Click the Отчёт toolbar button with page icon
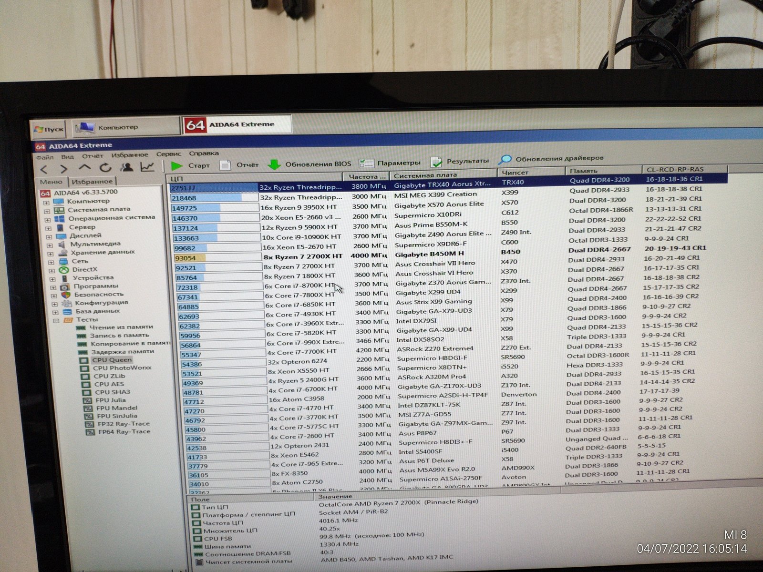This screenshot has width=763, height=572. coord(239,165)
